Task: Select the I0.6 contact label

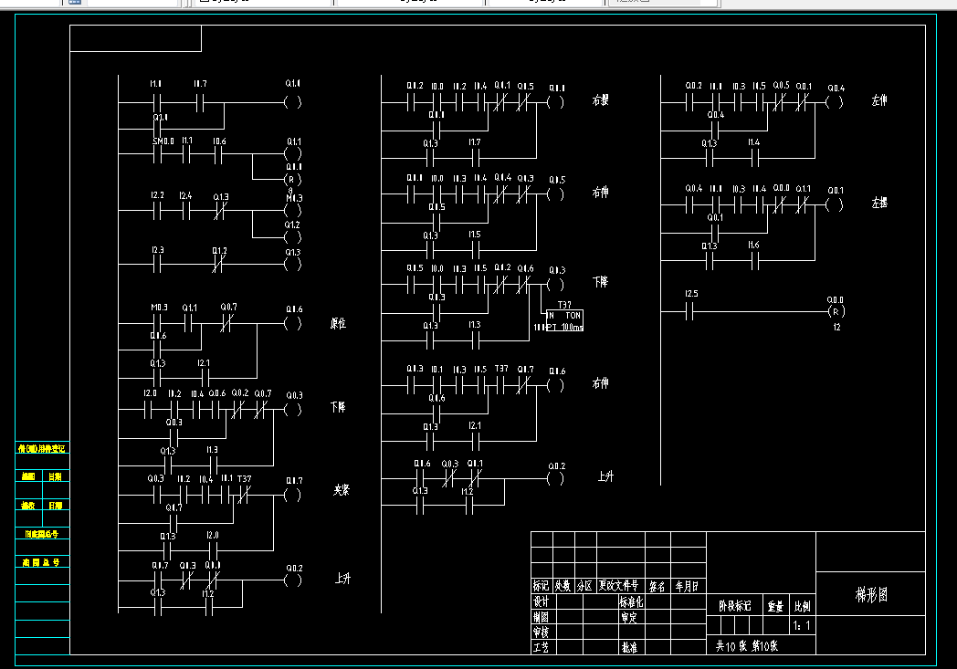Action: coord(219,141)
